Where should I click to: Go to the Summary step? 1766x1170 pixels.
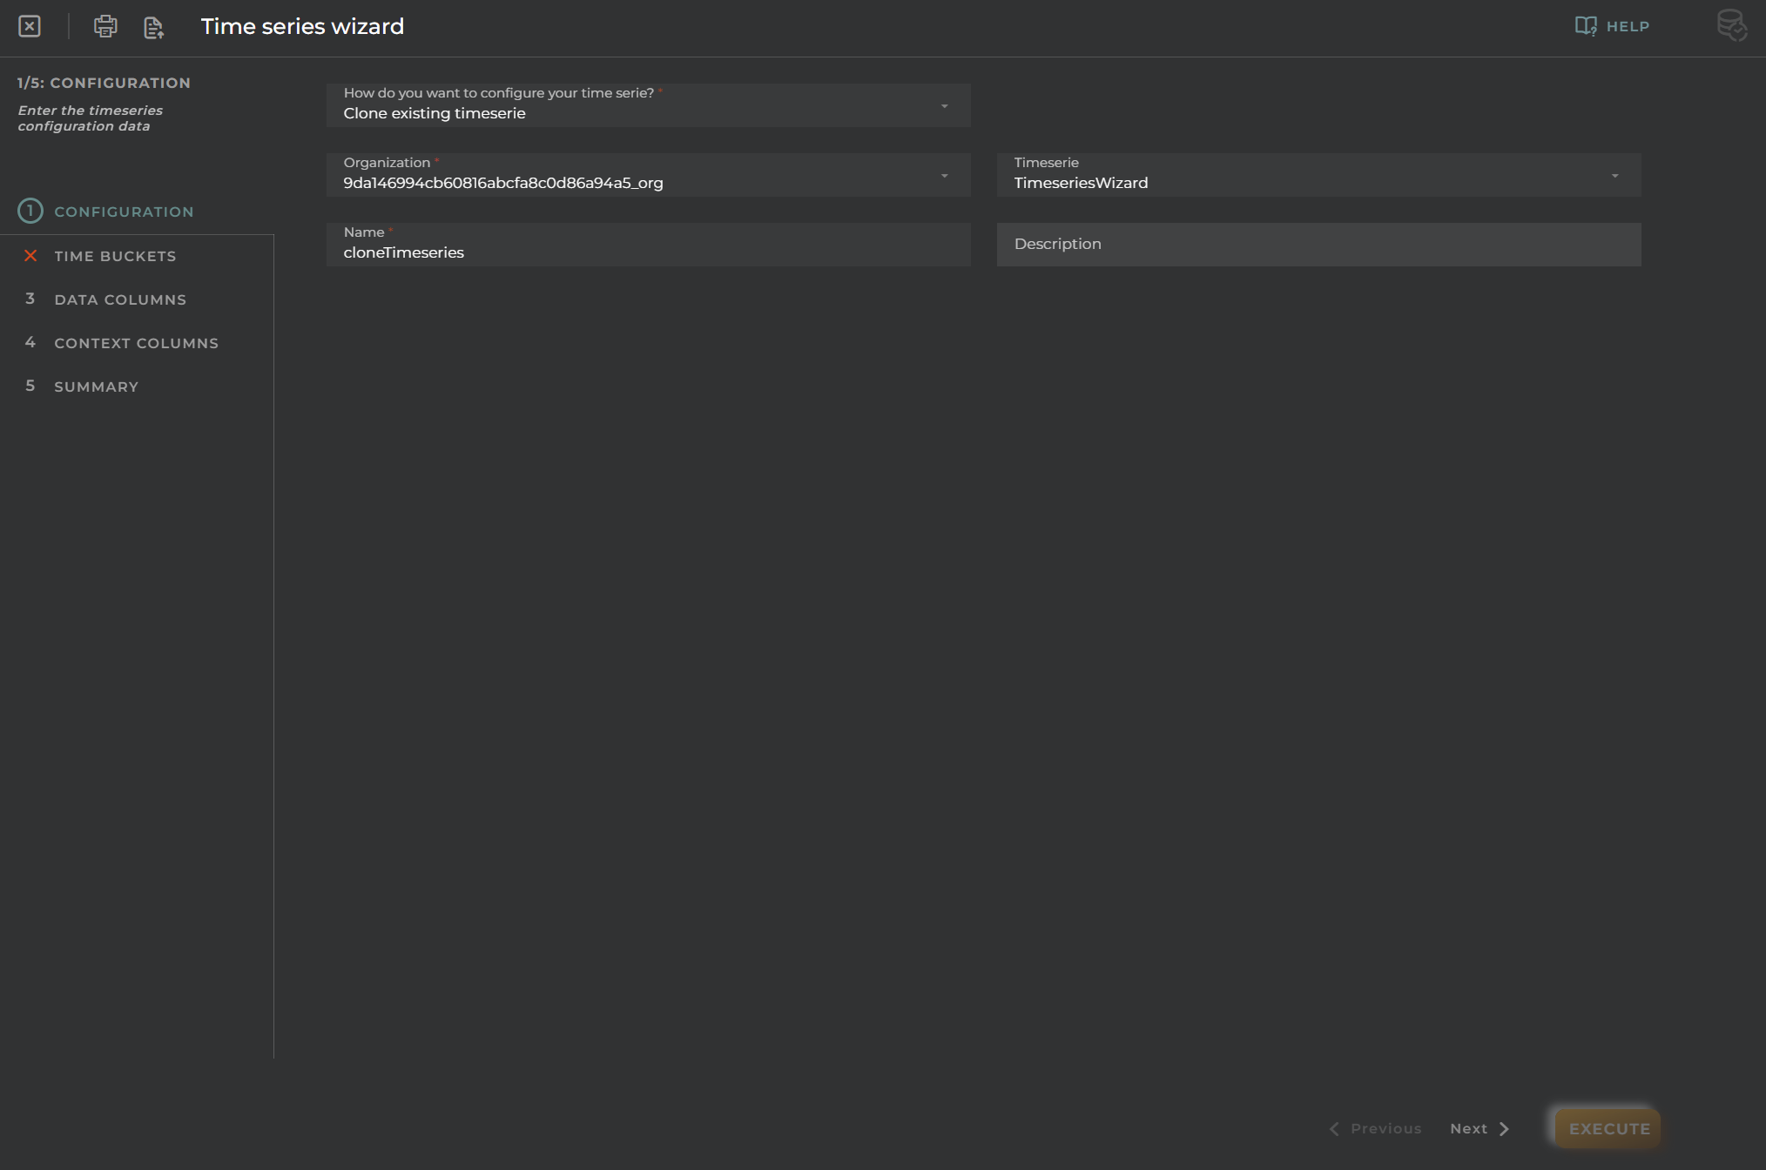[82, 387]
